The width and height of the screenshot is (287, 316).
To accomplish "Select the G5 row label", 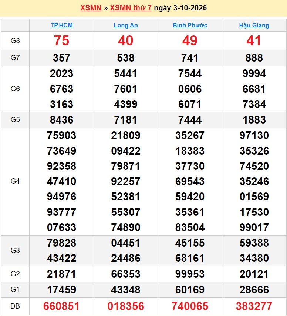I will pyautogui.click(x=15, y=119).
